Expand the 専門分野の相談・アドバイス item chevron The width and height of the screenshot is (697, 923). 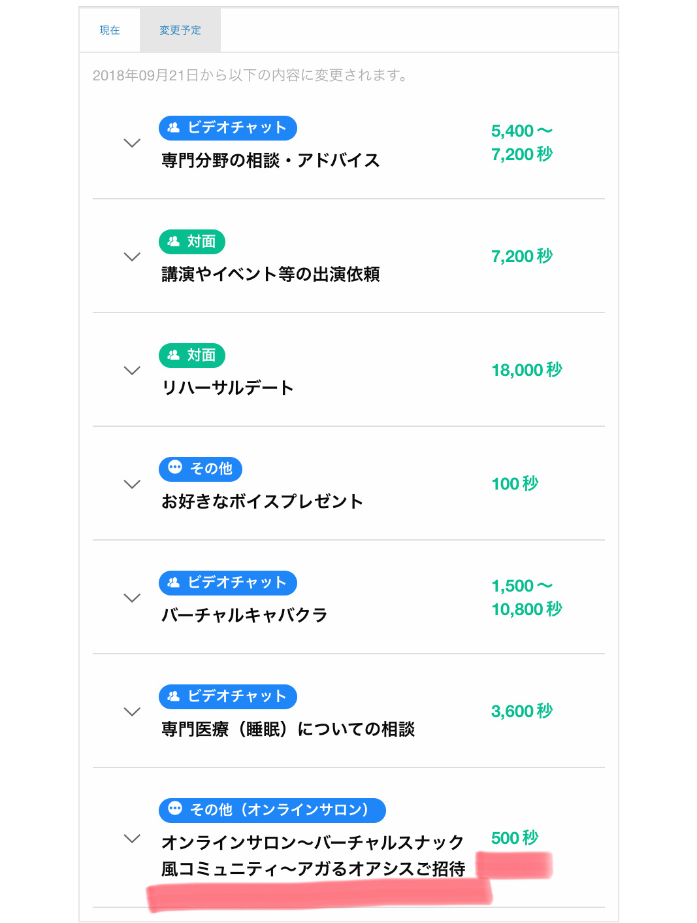pos(132,143)
